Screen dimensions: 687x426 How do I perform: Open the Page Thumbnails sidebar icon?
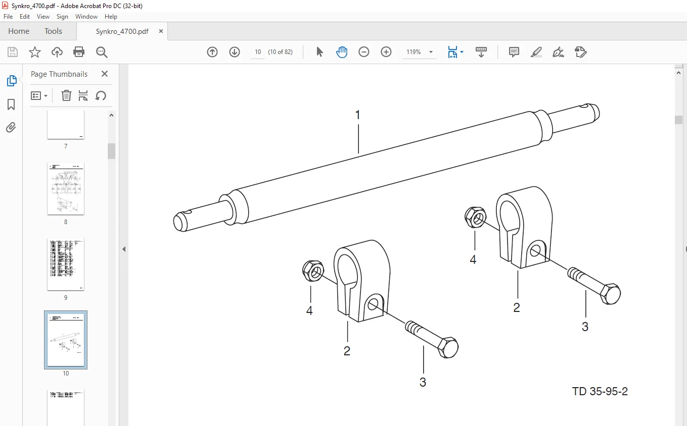coord(11,81)
